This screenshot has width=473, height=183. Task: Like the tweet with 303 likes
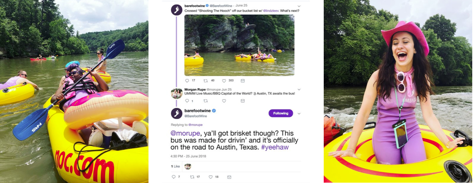224,81
